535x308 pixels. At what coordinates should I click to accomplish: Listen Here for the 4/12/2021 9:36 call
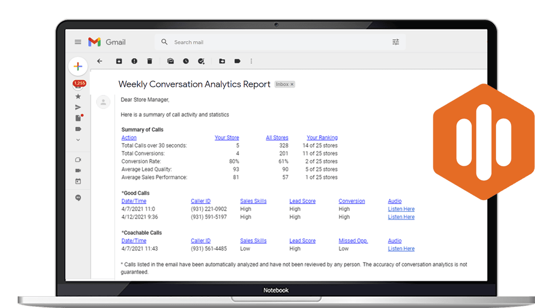pos(401,217)
